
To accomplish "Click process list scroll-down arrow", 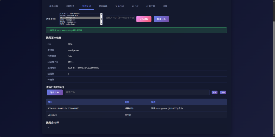I will click(x=101, y=23).
